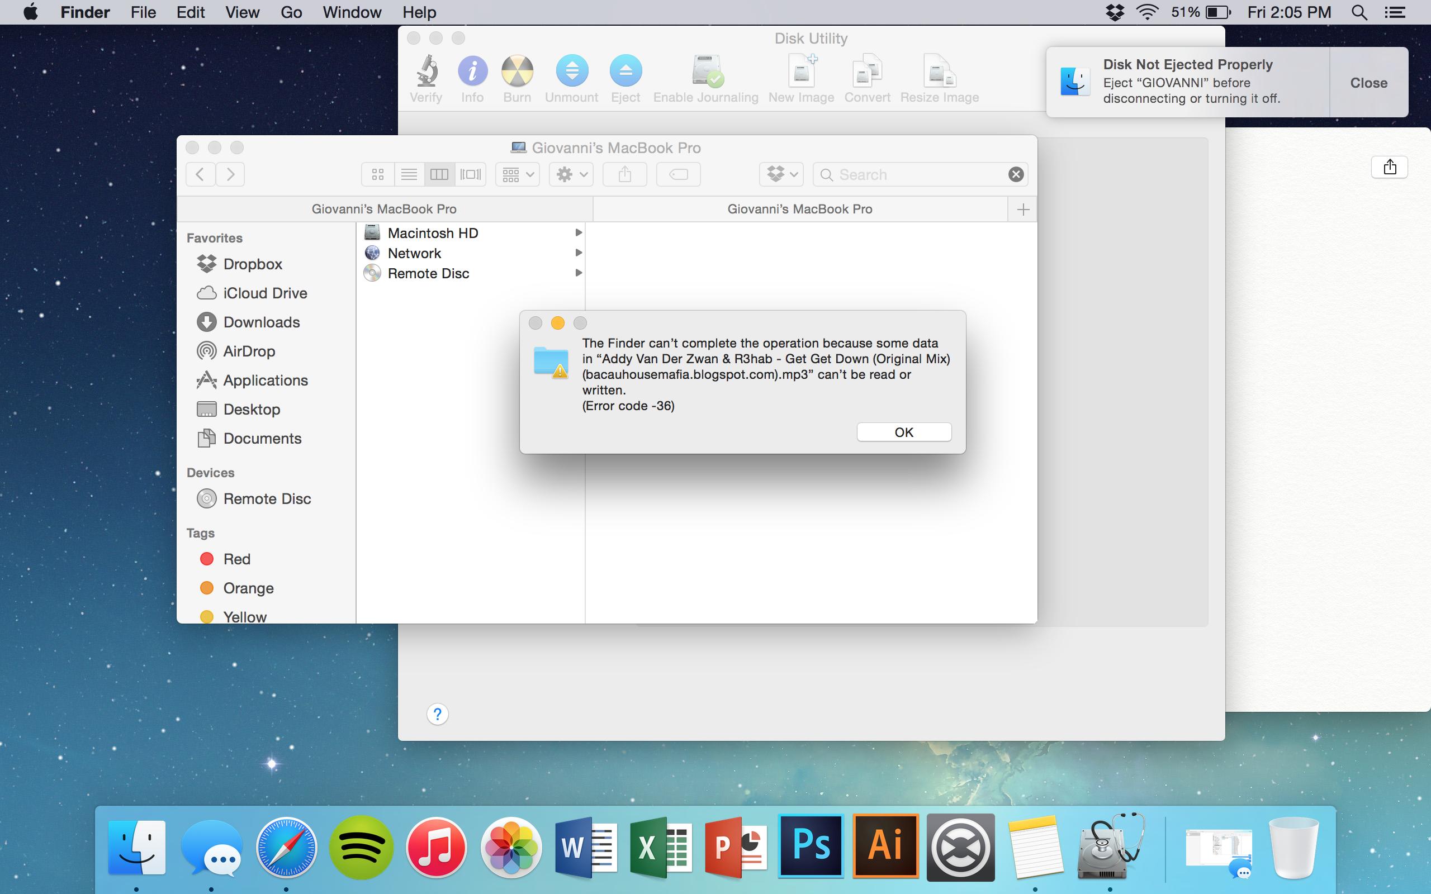Click the Disk Utility help question mark
1431x894 pixels.
pos(437,714)
